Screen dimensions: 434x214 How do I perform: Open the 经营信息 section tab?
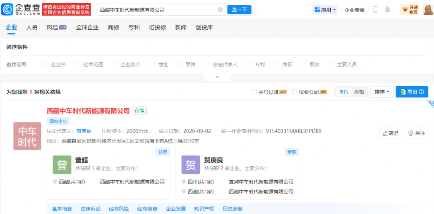click(x=147, y=209)
